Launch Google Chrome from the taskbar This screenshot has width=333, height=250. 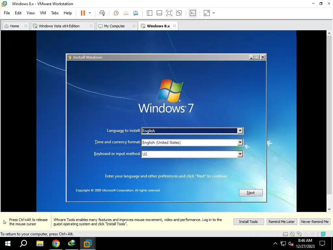point(56,243)
